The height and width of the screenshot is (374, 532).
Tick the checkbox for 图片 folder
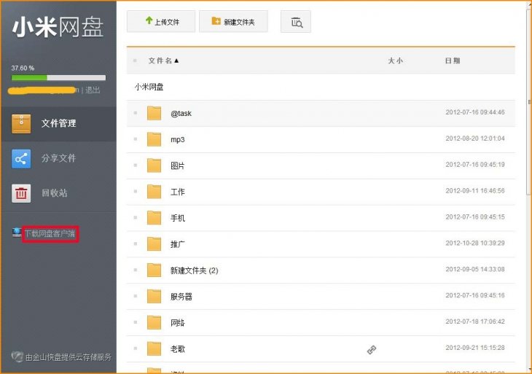136,165
